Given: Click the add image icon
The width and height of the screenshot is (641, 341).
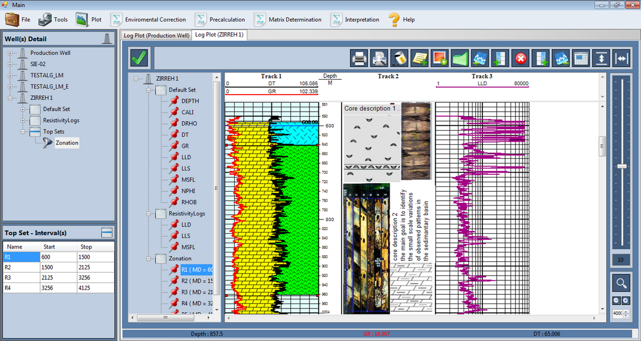Looking at the screenshot, I should pos(439,58).
